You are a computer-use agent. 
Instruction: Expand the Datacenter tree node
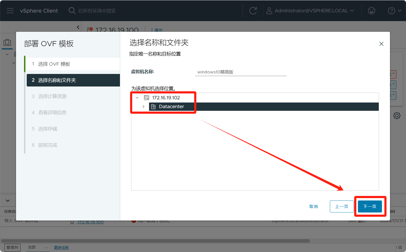coord(143,107)
